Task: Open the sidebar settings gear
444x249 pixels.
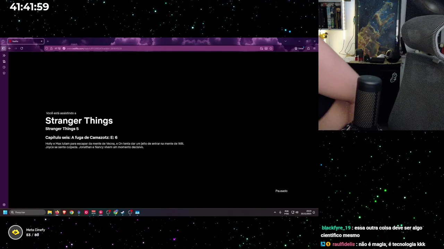Action: point(4,205)
